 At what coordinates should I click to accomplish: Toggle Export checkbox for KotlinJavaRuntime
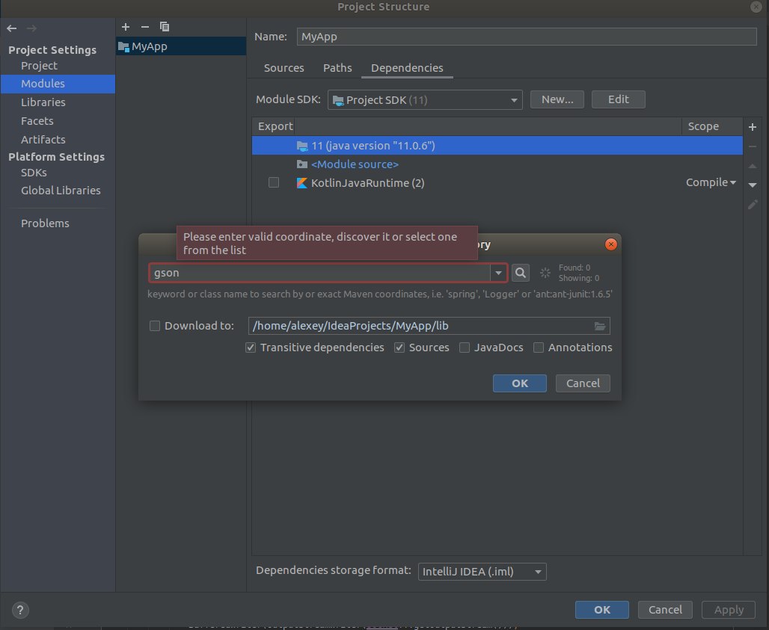274,183
